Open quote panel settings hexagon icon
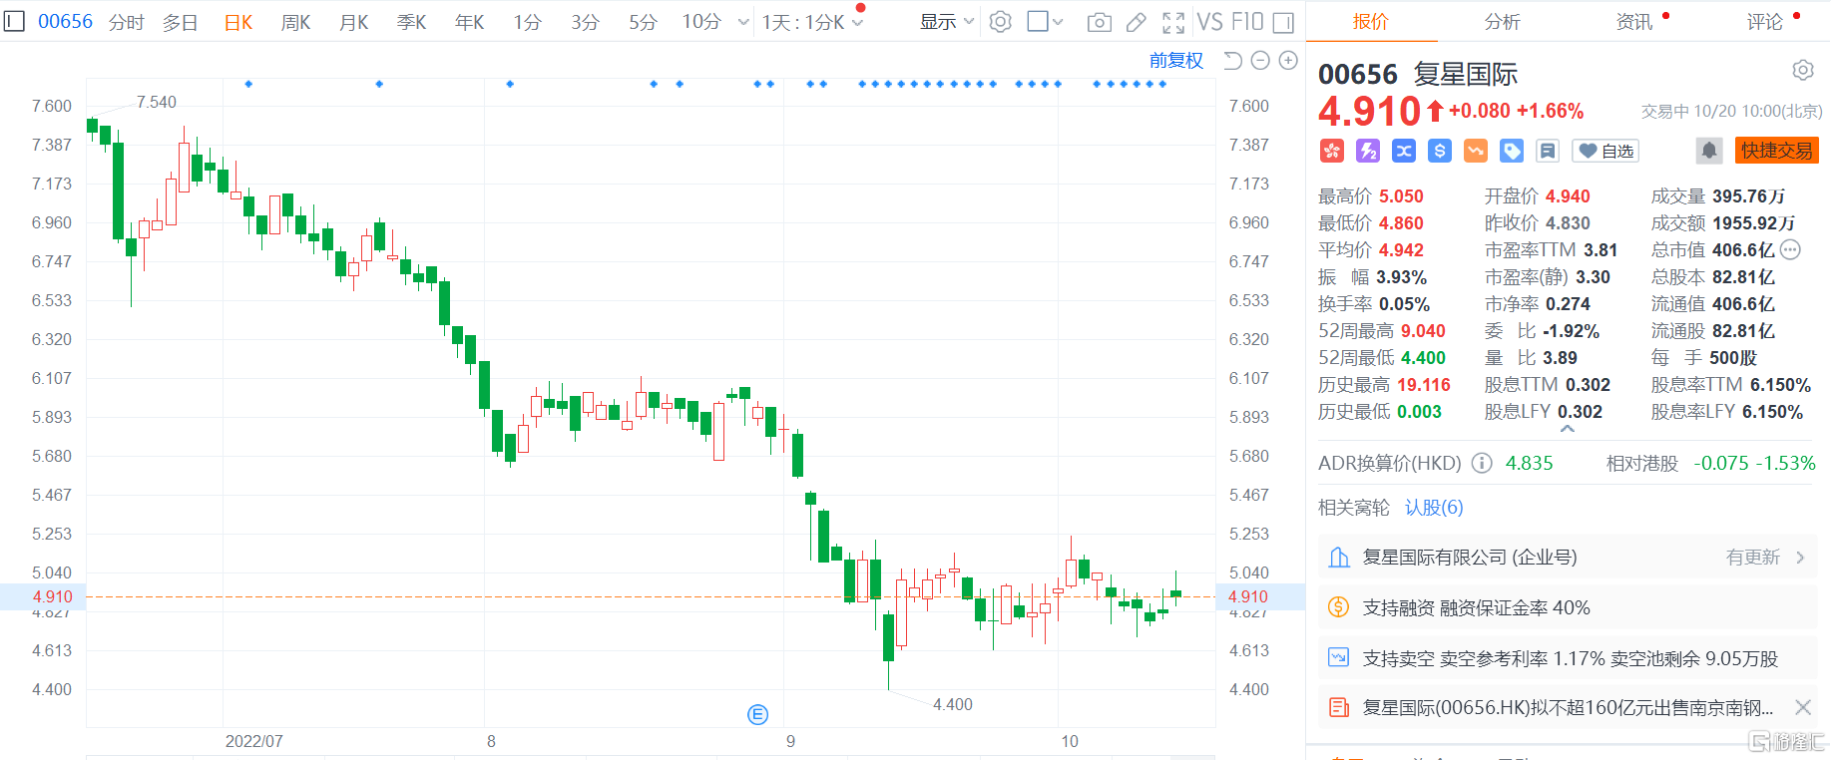The image size is (1831, 760). 1803,70
